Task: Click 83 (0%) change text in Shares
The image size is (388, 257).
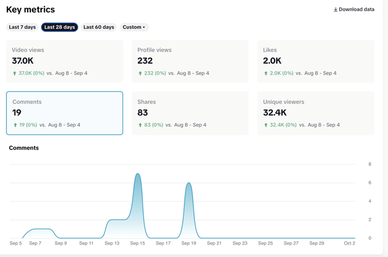Action: click(x=153, y=125)
